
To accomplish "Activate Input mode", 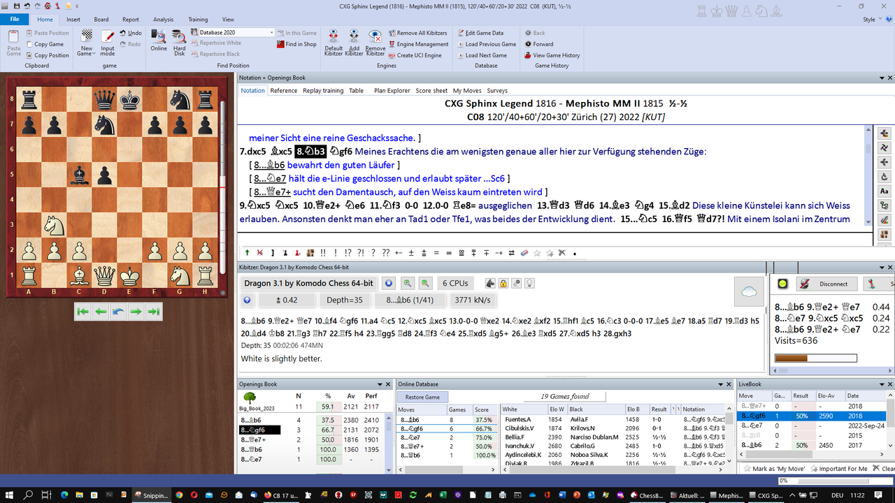I will 107,43.
